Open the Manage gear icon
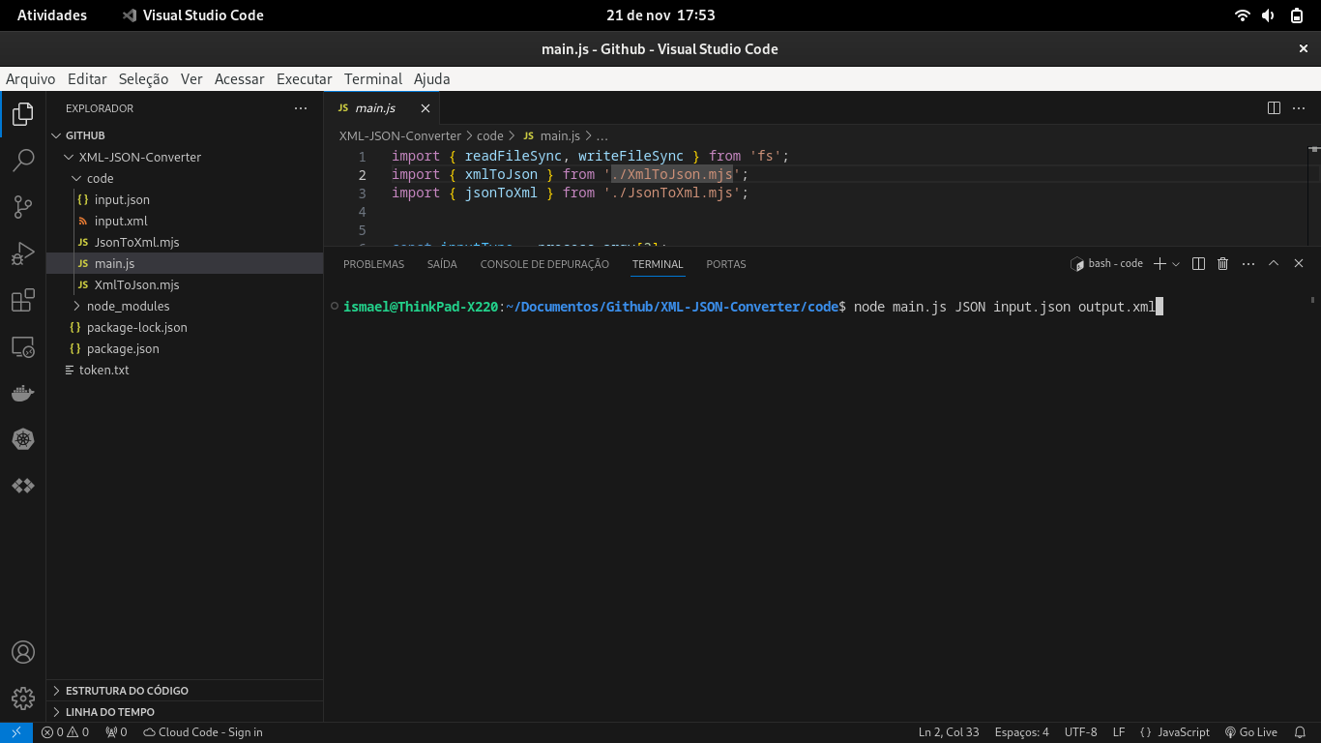The image size is (1321, 743). [23, 698]
